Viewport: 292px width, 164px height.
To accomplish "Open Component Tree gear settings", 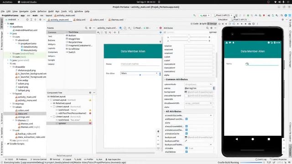I will (90, 92).
